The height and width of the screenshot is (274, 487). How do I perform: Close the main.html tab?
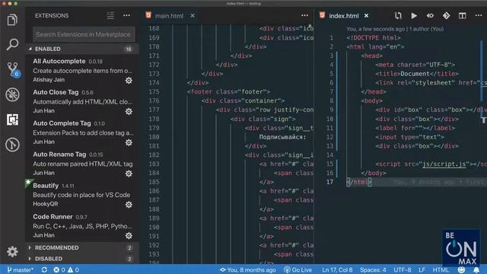193,15
